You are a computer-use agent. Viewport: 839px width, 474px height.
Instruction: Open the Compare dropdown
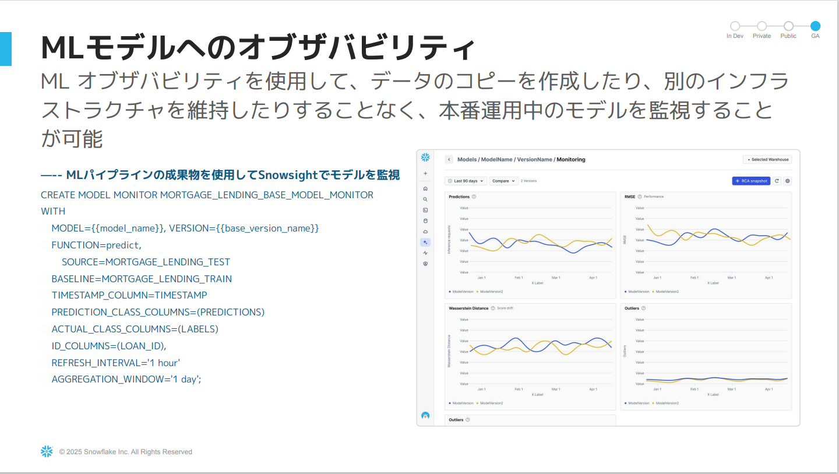[504, 181]
